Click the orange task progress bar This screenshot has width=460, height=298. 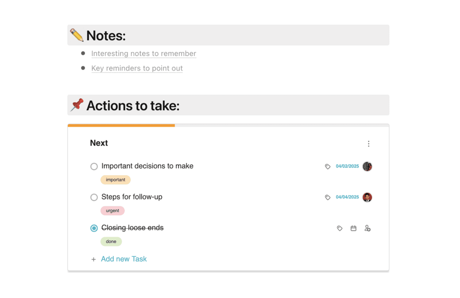point(121,125)
